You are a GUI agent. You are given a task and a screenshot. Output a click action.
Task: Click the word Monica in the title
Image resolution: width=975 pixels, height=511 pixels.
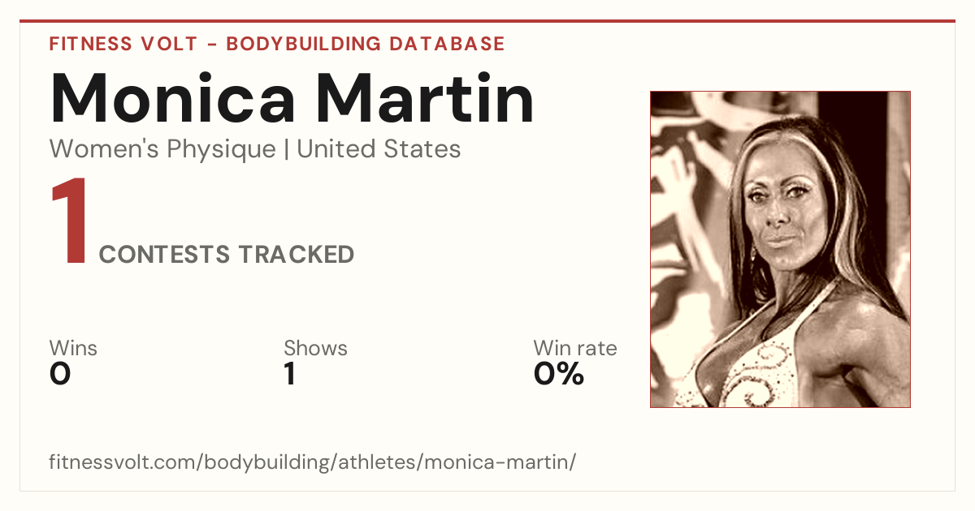coord(173,97)
